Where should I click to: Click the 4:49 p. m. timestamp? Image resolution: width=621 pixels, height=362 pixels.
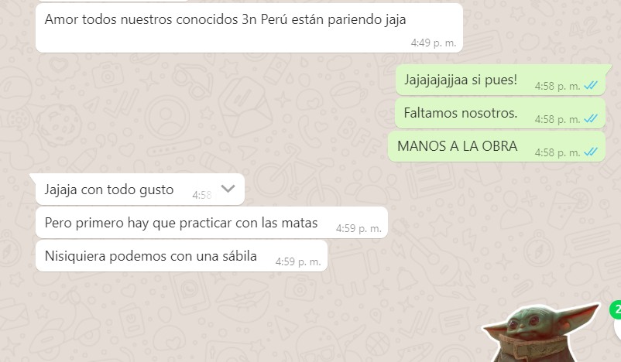tap(434, 43)
